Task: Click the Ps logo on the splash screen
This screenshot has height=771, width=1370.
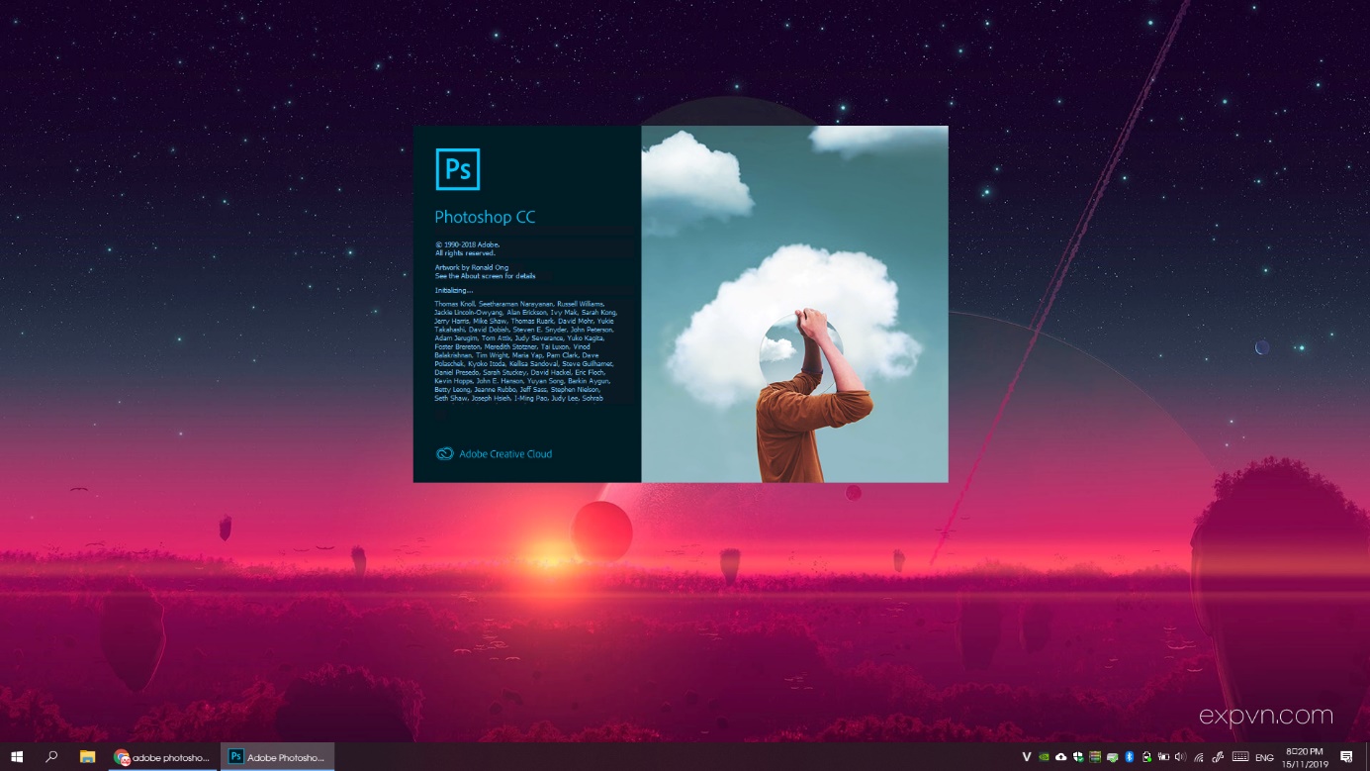Action: pos(458,169)
